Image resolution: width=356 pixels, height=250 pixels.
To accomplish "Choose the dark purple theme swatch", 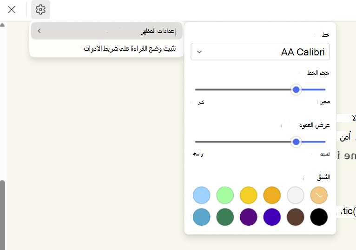I will [x=248, y=217].
